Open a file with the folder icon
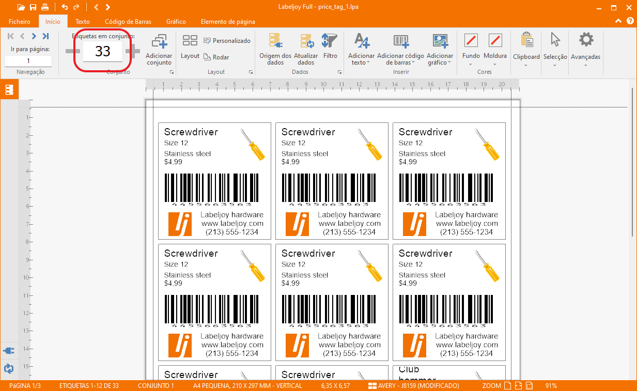The width and height of the screenshot is (637, 391). pyautogui.click(x=21, y=7)
